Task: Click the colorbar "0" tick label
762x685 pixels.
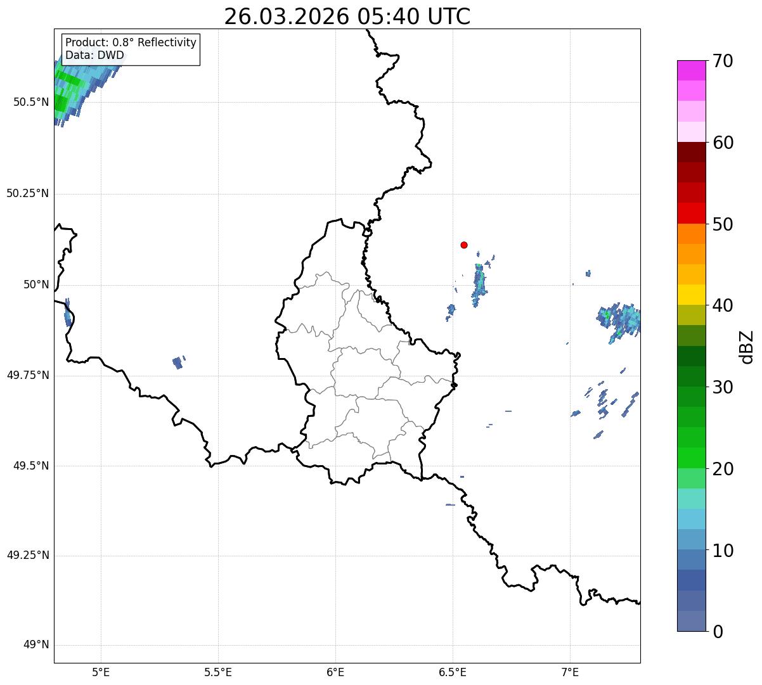Action: coord(717,632)
